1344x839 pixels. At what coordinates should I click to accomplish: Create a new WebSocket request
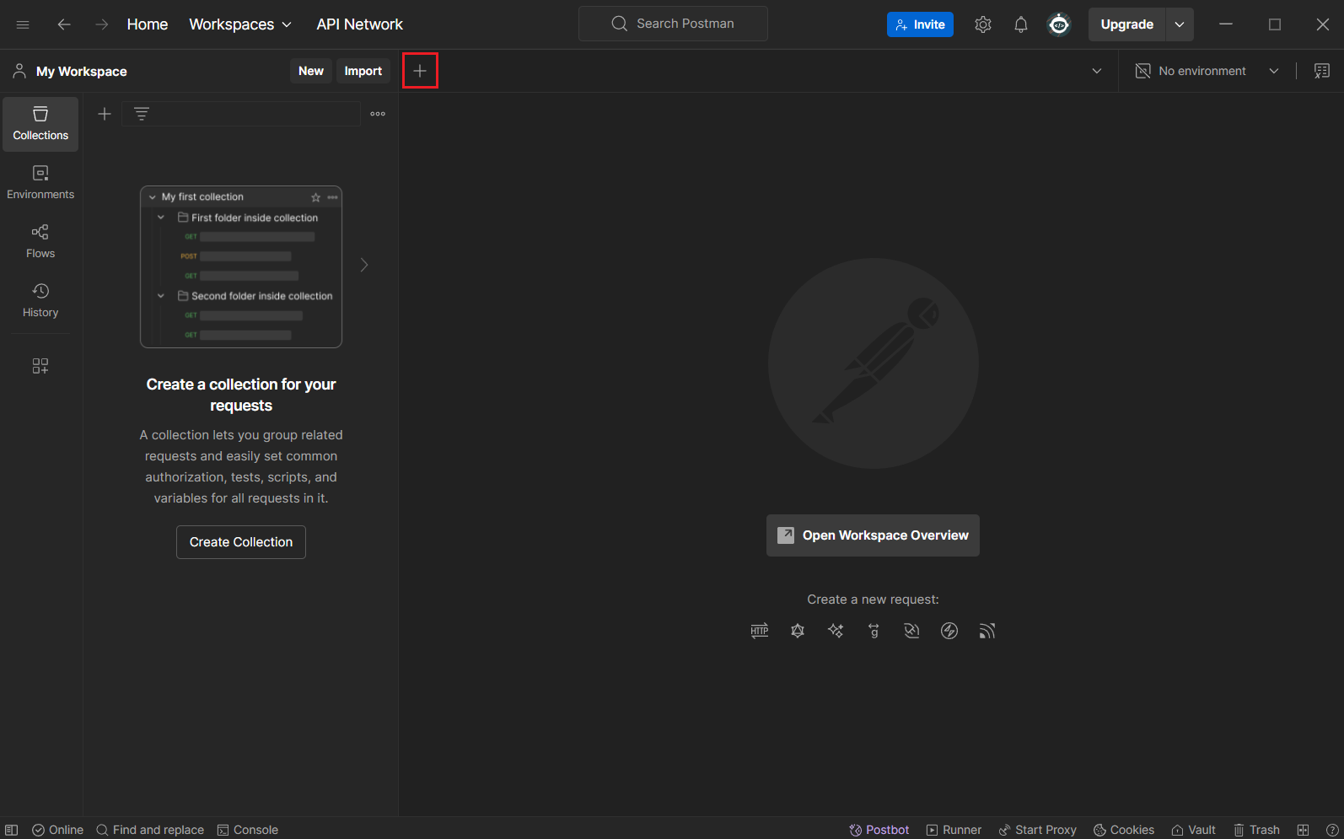(911, 631)
